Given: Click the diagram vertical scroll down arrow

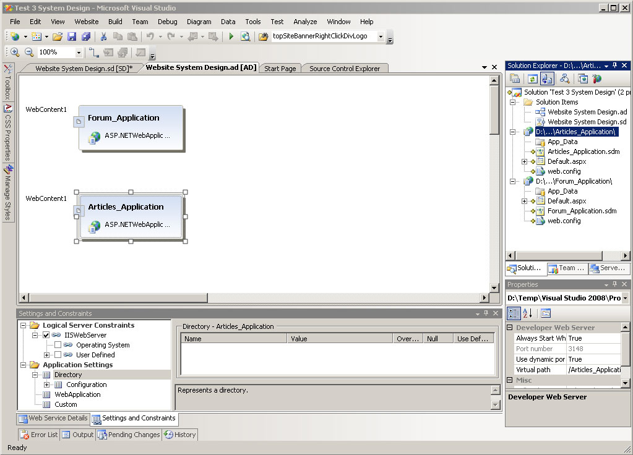Looking at the screenshot, I should (494, 287).
